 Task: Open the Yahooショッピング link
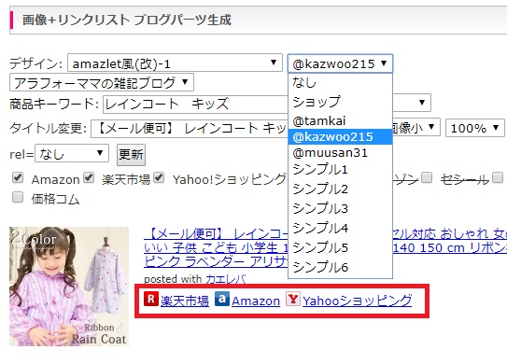tap(358, 301)
